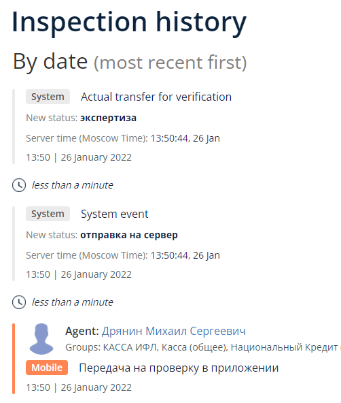Click the Groups КАССА ИФЛ line

pyautogui.click(x=203, y=347)
